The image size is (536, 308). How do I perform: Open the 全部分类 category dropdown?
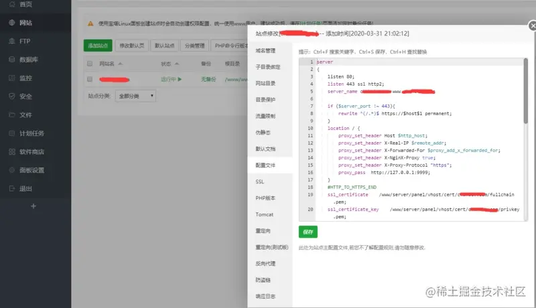[x=136, y=96]
